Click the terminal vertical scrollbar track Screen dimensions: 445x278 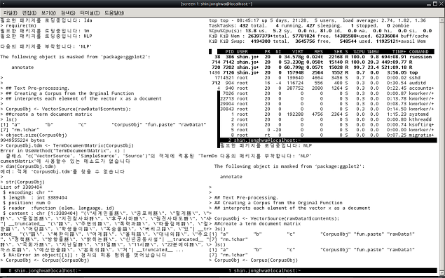[x=442, y=145]
